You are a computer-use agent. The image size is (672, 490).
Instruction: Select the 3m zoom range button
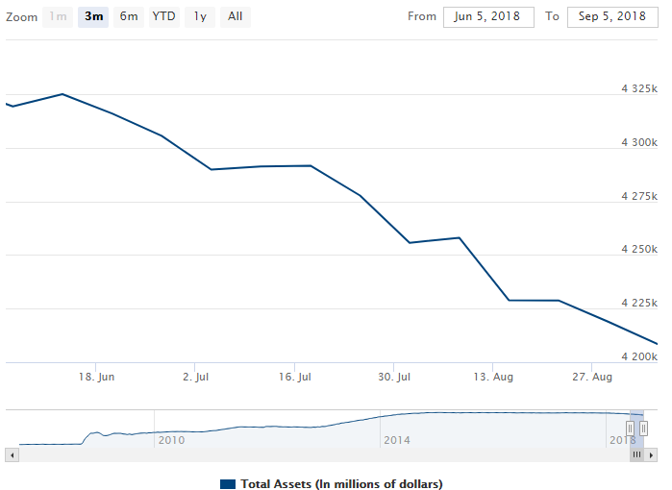pyautogui.click(x=93, y=17)
